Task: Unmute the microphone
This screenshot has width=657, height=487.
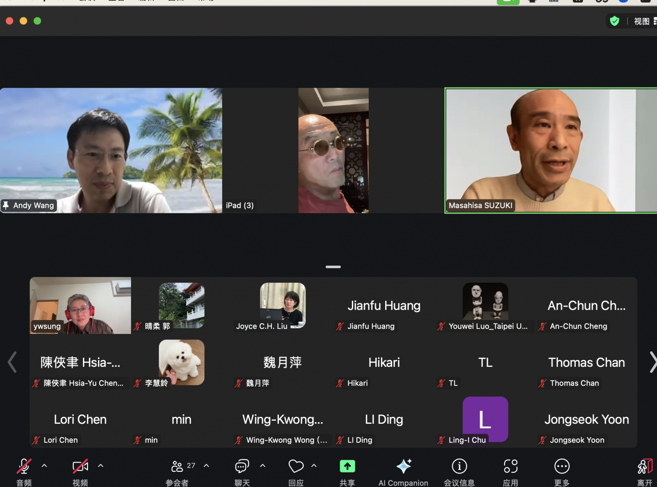Action: [x=24, y=466]
